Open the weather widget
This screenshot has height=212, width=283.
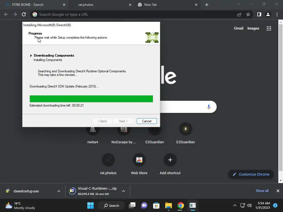click(20, 205)
